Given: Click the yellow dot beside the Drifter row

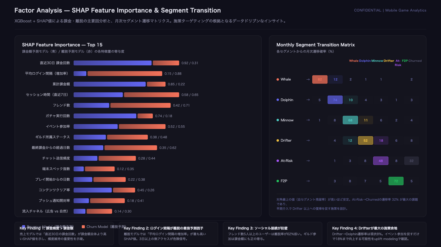Looking at the screenshot, I should coord(278,140).
